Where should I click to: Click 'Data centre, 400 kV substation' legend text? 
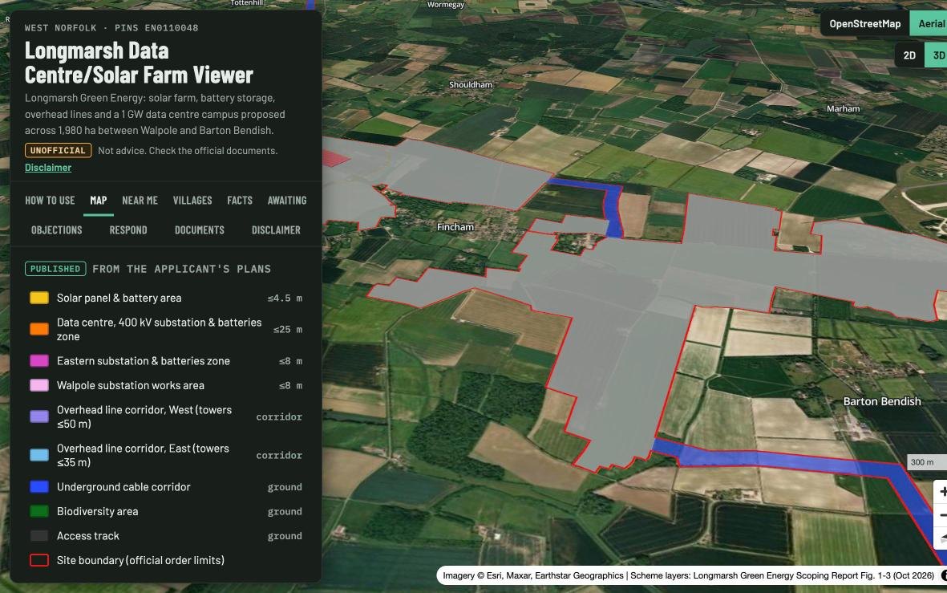(x=160, y=329)
